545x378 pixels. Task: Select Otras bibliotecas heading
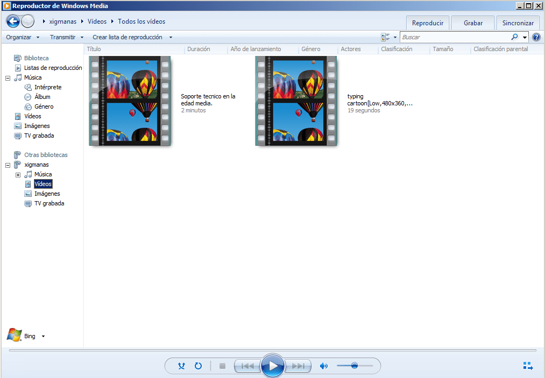click(46, 155)
